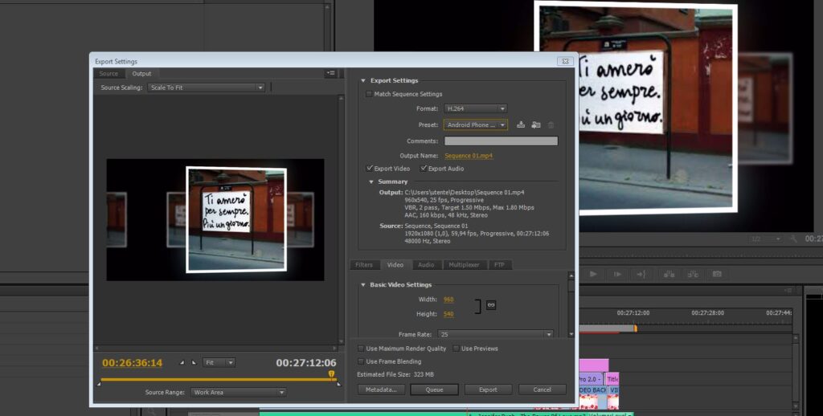
Task: Switch to the Source tab
Action: tap(109, 73)
